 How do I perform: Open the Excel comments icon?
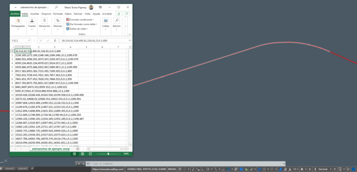pyautogui.click(x=127, y=14)
